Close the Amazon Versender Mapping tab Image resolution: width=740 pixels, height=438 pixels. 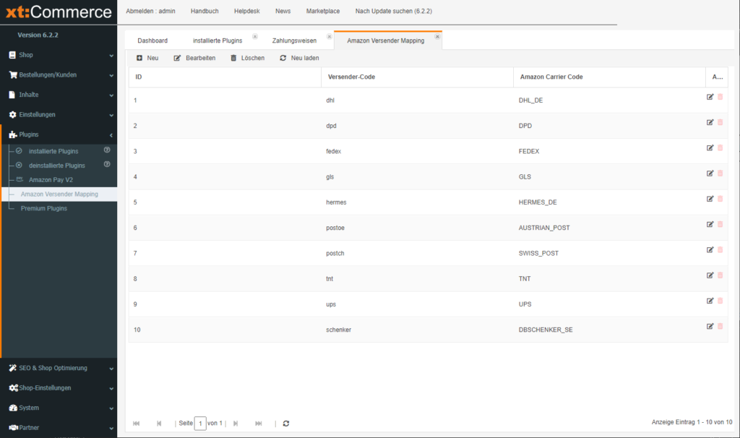[437, 36]
